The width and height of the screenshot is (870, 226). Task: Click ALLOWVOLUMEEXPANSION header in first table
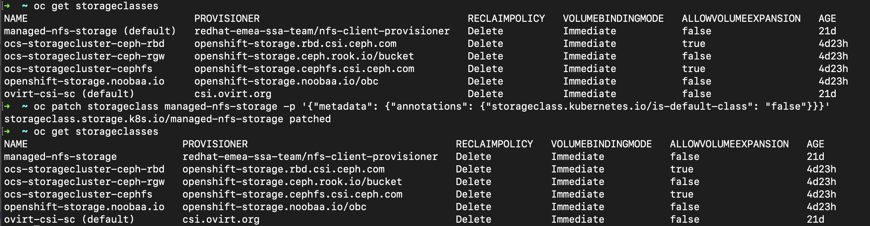[x=741, y=19]
